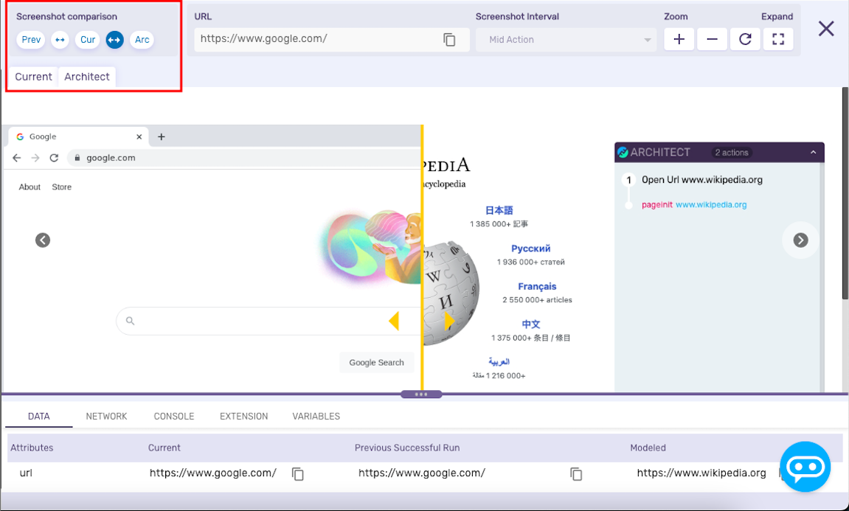Close the comparison dialog with X

click(826, 29)
